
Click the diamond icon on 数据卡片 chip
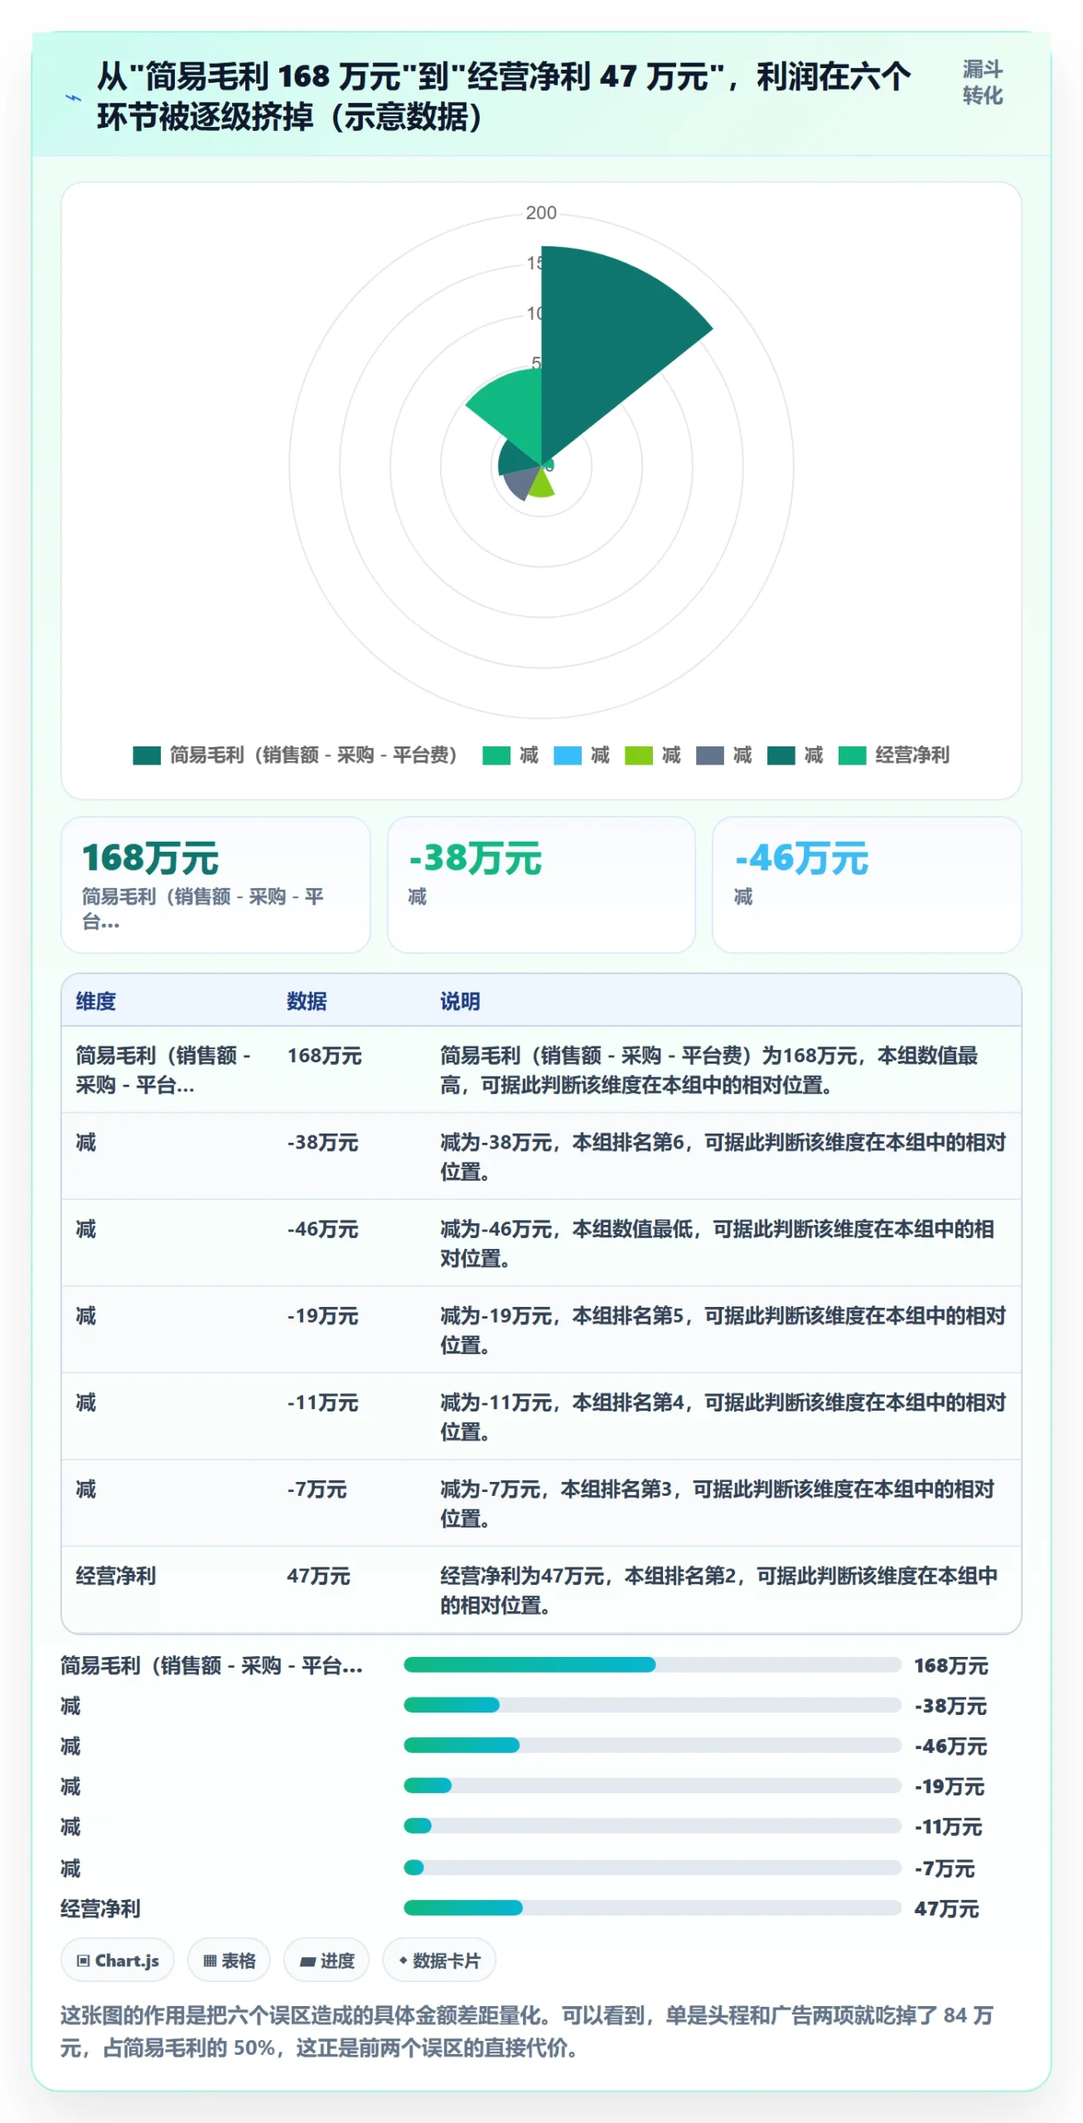click(x=403, y=1961)
